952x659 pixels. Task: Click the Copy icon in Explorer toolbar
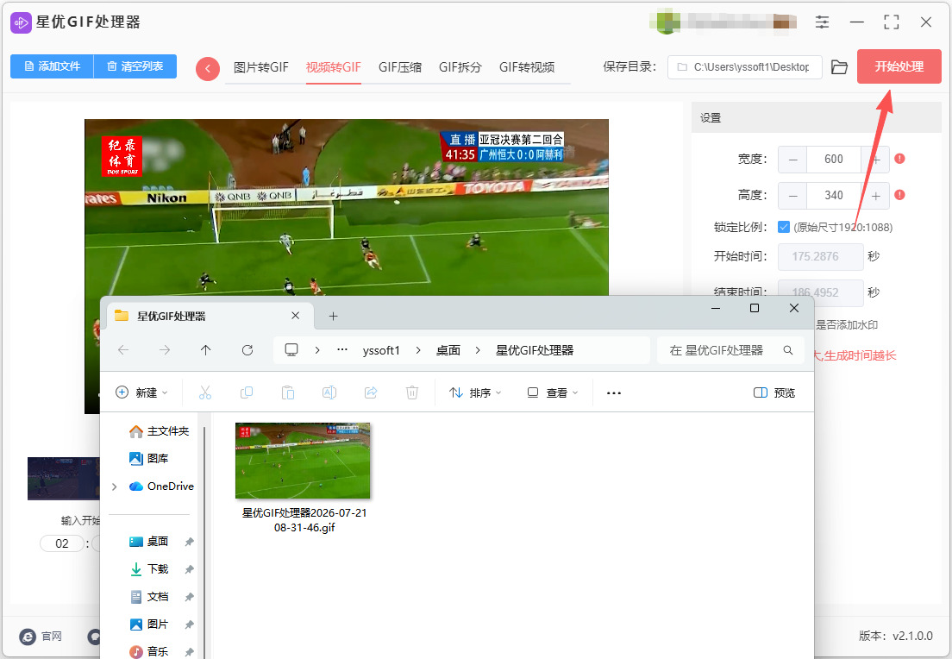(x=247, y=393)
